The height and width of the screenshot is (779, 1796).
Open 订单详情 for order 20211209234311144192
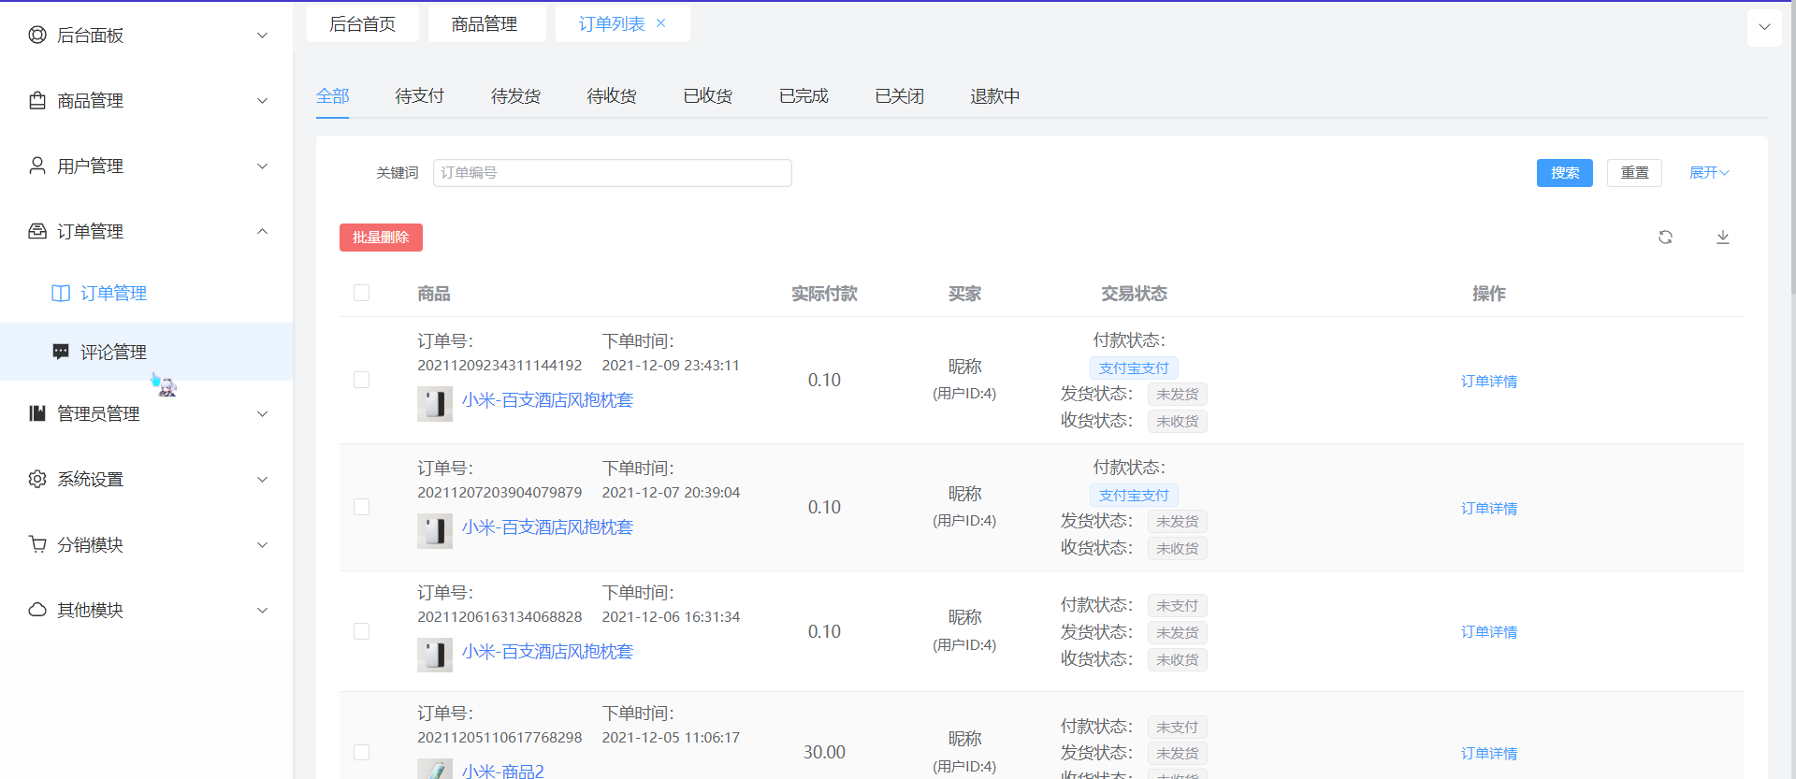(1489, 382)
